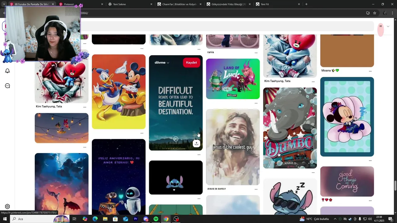The image size is (397, 223).
Task: Open three-dot menu under Land of Luck pin
Action: [x=256, y=103]
